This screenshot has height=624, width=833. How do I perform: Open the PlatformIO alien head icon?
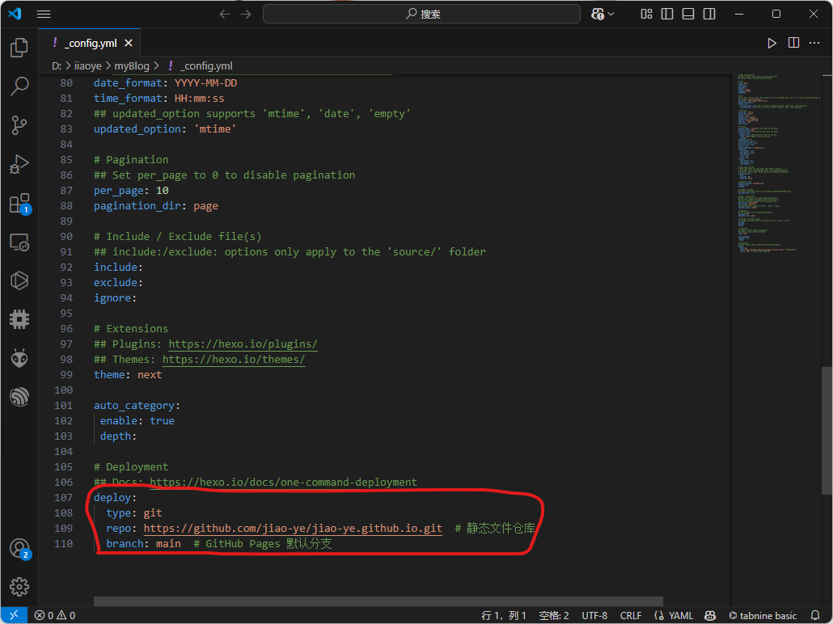click(x=19, y=358)
